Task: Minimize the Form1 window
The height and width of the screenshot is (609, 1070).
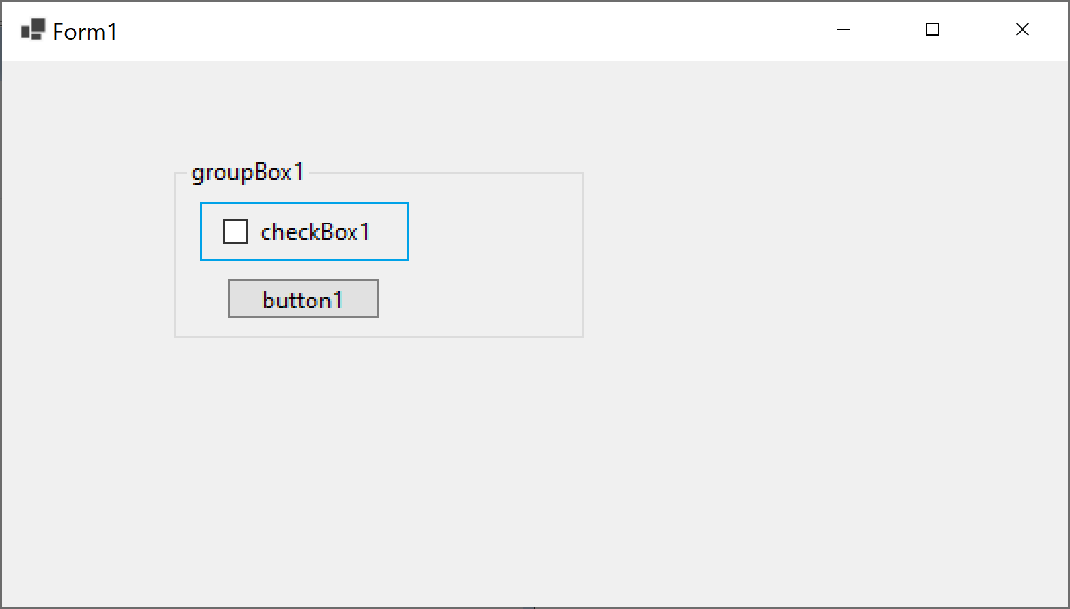Action: [843, 29]
